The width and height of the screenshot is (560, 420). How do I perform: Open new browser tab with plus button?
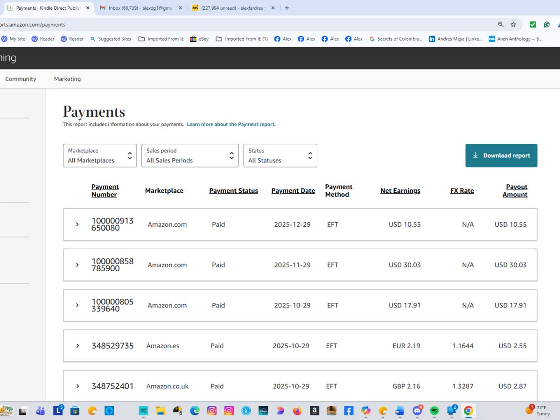tap(287, 8)
